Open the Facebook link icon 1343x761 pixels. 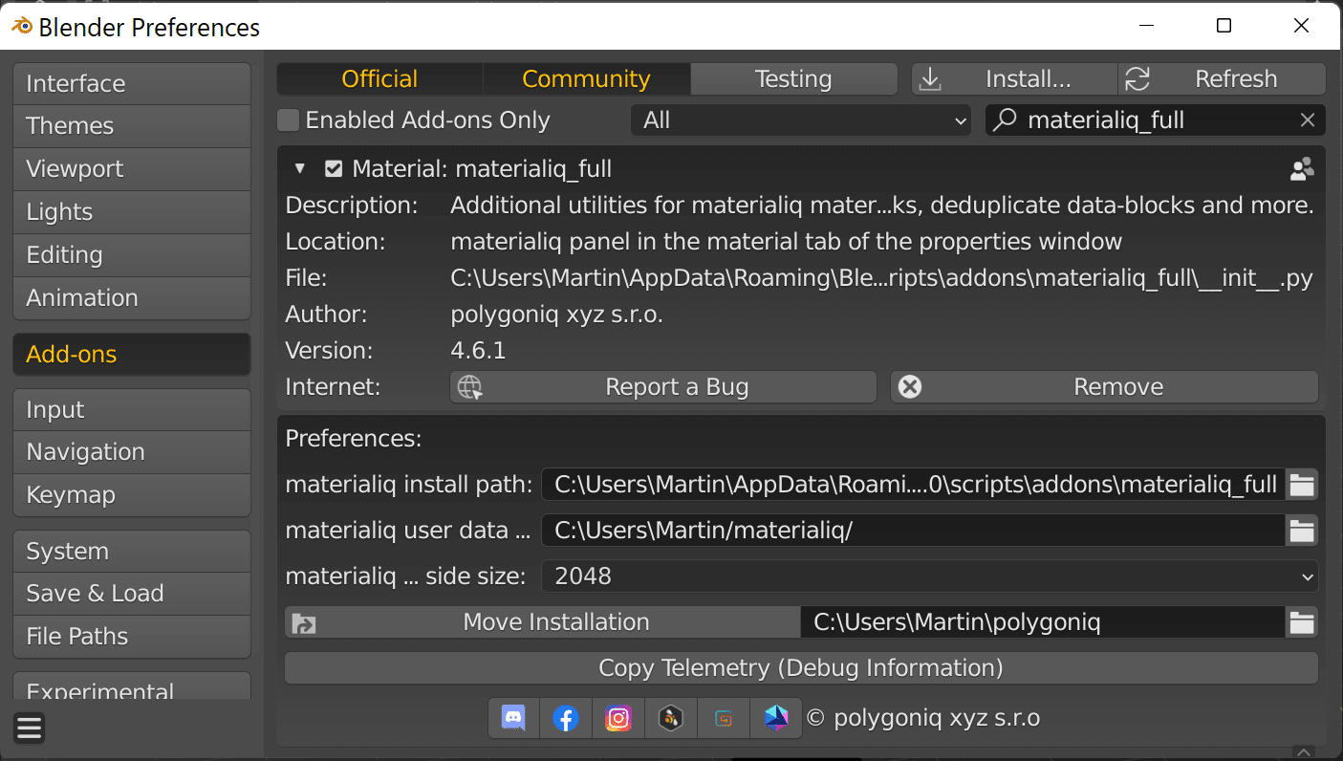pyautogui.click(x=566, y=718)
